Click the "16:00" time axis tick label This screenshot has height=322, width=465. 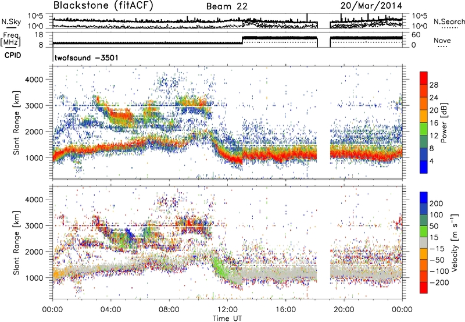[285, 310]
